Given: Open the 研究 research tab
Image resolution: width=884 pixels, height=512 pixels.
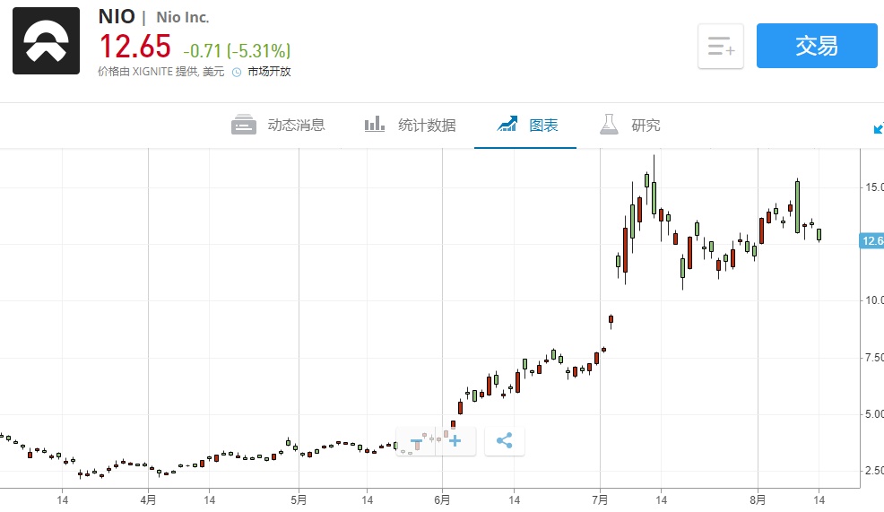Looking at the screenshot, I should pyautogui.click(x=629, y=125).
